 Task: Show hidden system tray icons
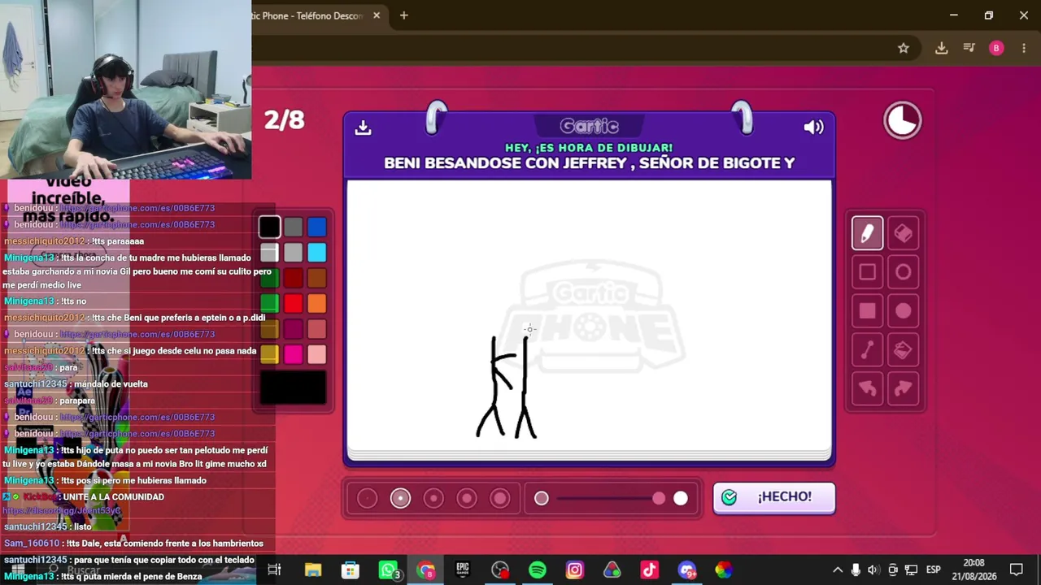838,570
